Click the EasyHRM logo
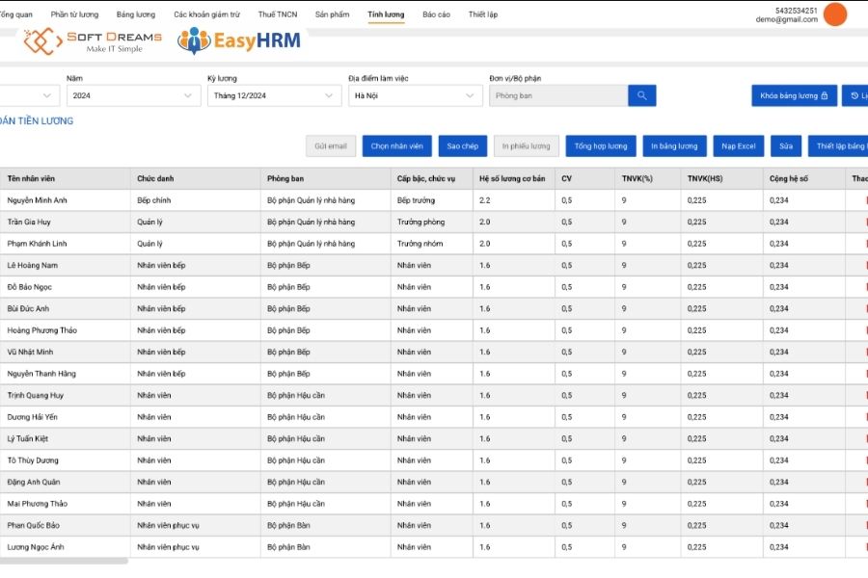The width and height of the screenshot is (868, 578). [238, 40]
